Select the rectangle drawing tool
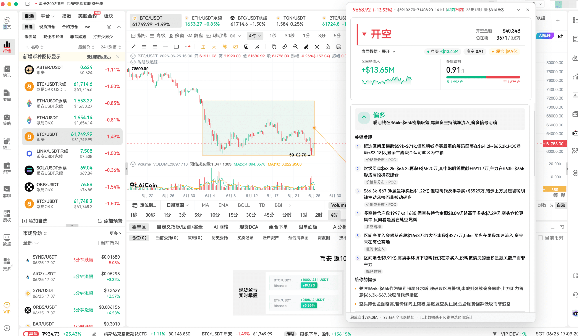This screenshot has width=578, height=336. click(176, 47)
